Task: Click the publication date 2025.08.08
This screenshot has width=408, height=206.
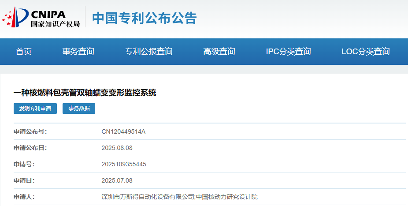Action: point(117,148)
